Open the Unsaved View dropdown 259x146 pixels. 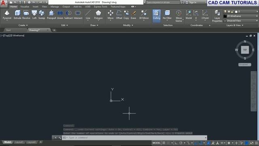coord(241,21)
